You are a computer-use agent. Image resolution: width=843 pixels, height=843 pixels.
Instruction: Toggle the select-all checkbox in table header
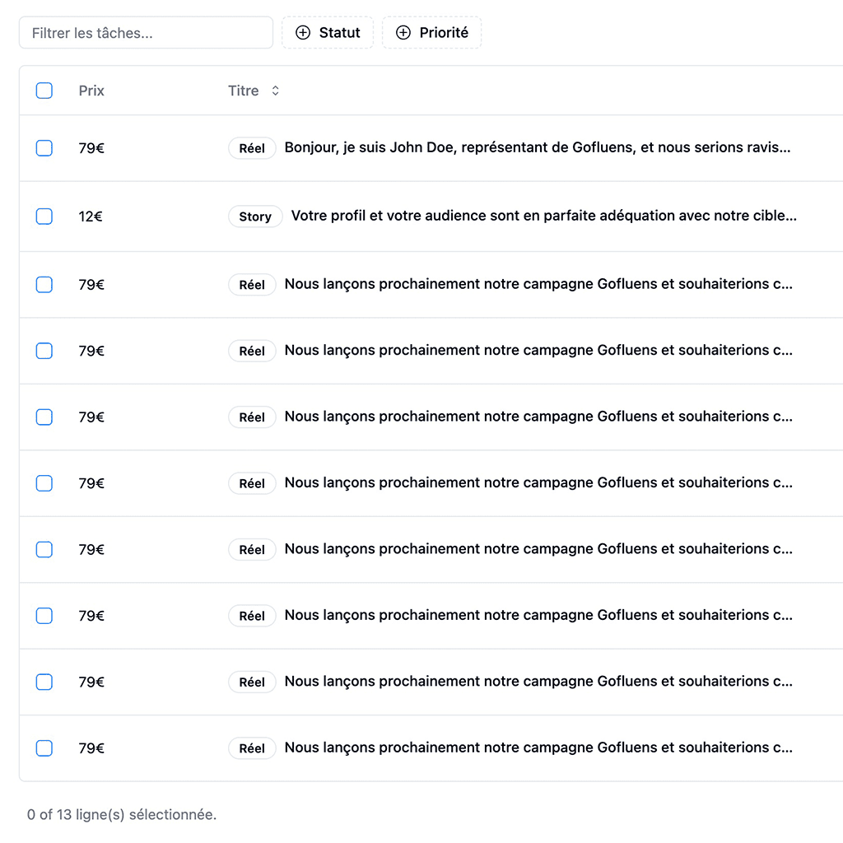[44, 91]
